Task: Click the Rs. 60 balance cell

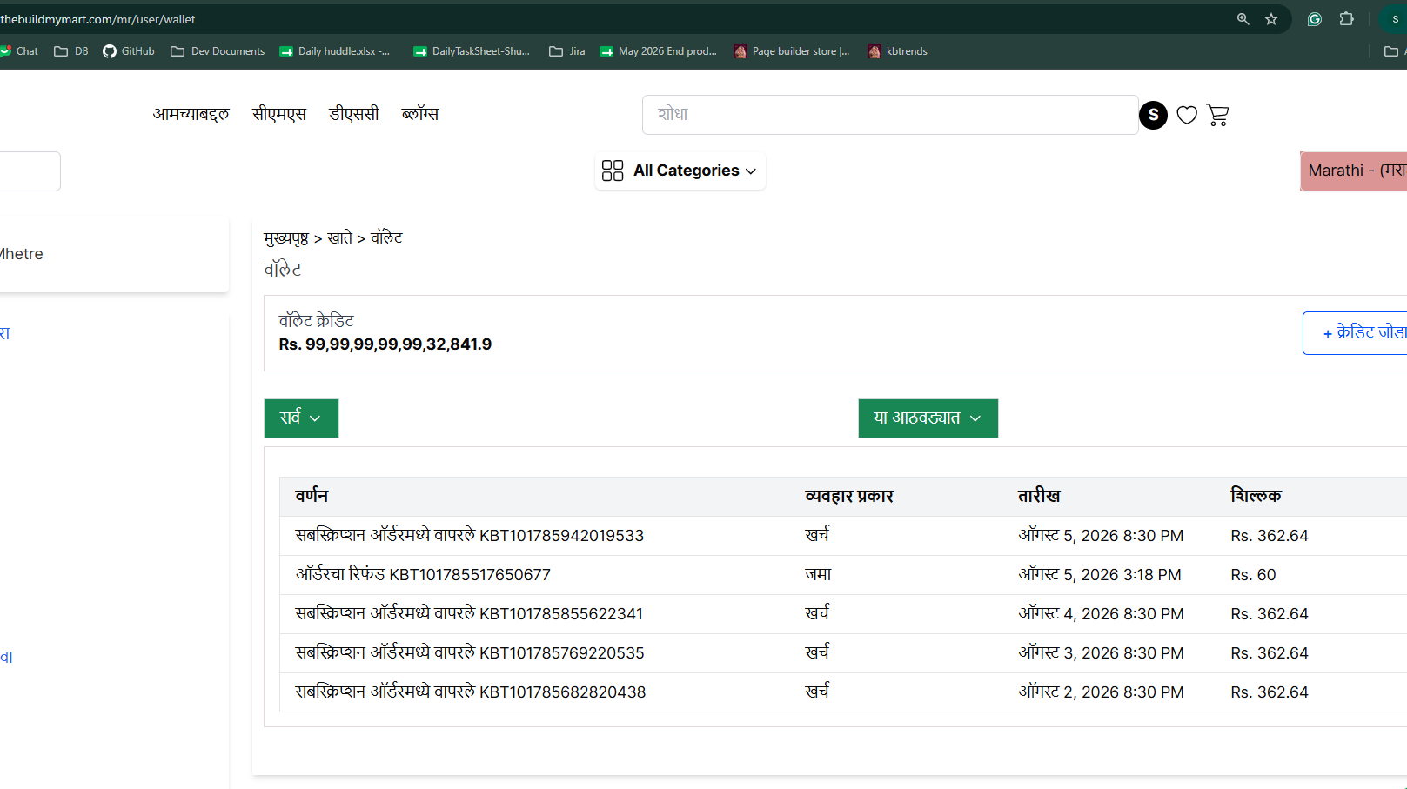Action: point(1253,575)
